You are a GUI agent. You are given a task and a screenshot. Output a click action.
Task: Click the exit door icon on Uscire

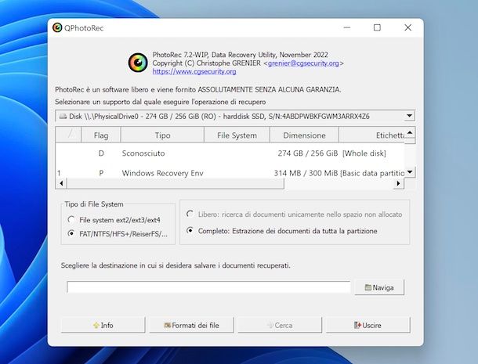[x=357, y=326]
